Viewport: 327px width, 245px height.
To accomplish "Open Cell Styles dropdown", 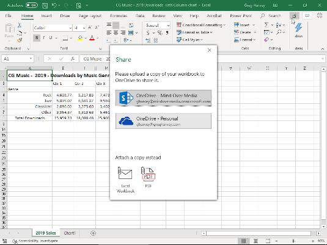I will pyautogui.click(x=189, y=40).
